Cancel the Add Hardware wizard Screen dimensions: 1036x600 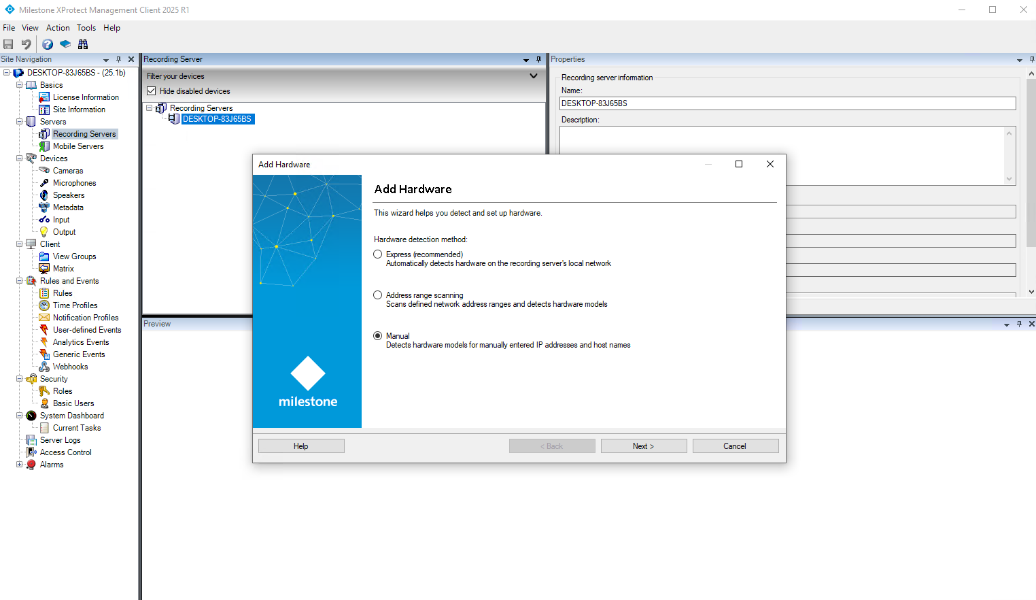point(734,446)
